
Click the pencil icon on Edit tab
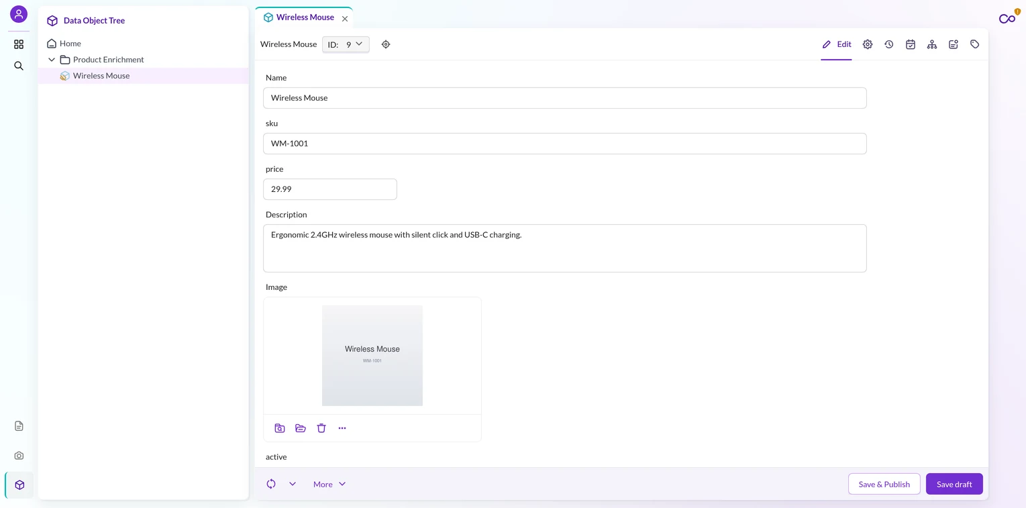pos(827,44)
